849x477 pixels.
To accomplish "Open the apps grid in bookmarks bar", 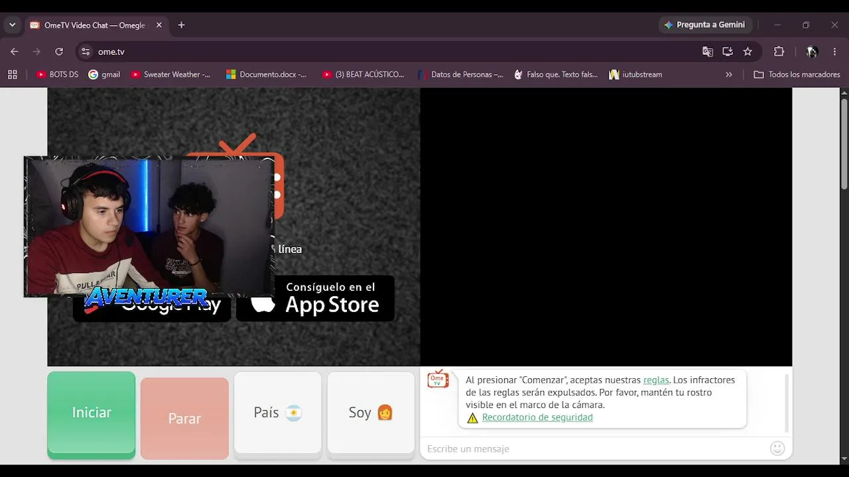I will coord(12,75).
